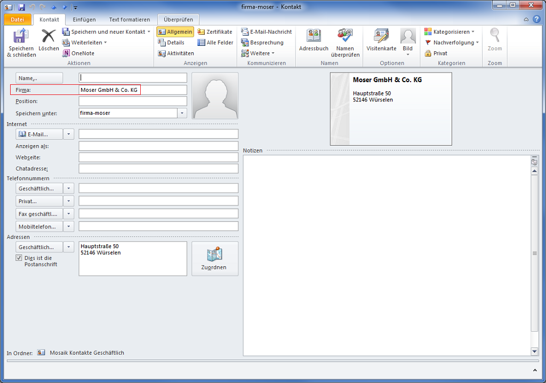Image resolution: width=546 pixels, height=383 pixels.
Task: Open address type dropdown arrow
Action: [69, 247]
